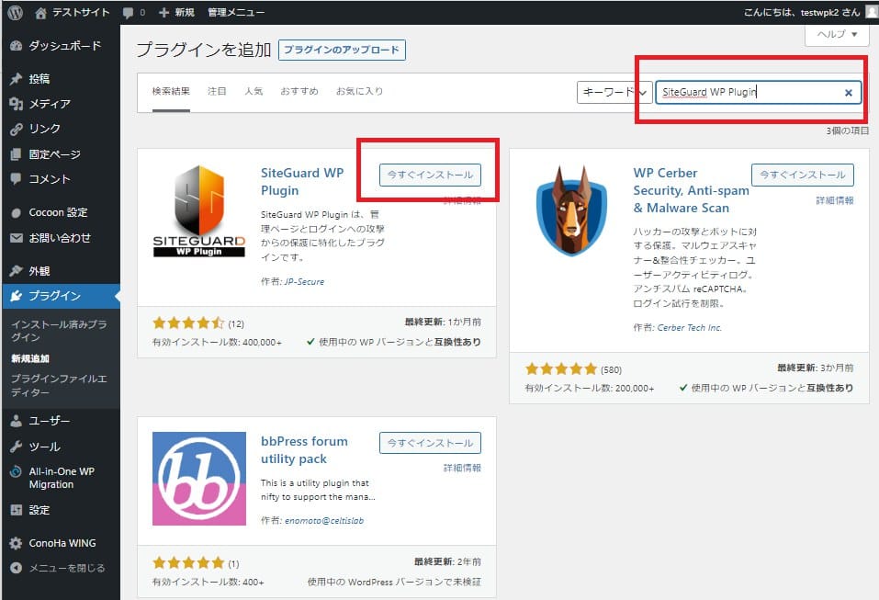Click the Cocoon 設定 circle icon
Image resolution: width=879 pixels, height=600 pixels.
point(17,213)
